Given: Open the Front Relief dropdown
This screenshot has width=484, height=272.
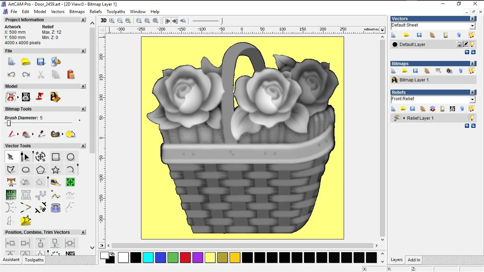Looking at the screenshot, I should point(472,100).
